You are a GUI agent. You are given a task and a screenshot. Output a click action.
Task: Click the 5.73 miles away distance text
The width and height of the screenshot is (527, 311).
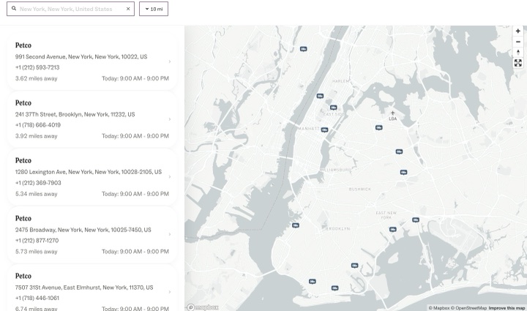click(37, 252)
